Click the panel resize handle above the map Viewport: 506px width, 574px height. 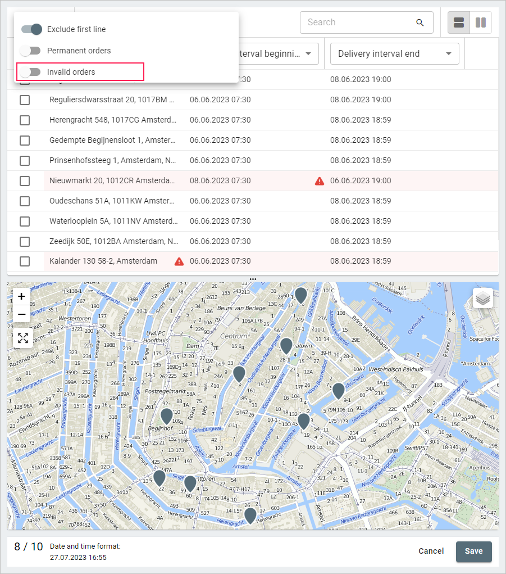[x=253, y=279]
